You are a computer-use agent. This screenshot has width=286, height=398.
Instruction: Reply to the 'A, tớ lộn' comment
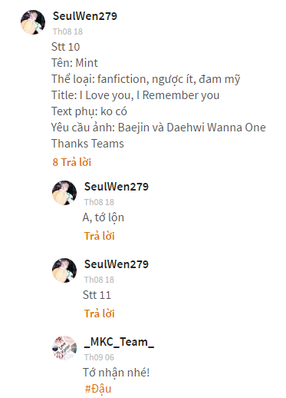99,236
